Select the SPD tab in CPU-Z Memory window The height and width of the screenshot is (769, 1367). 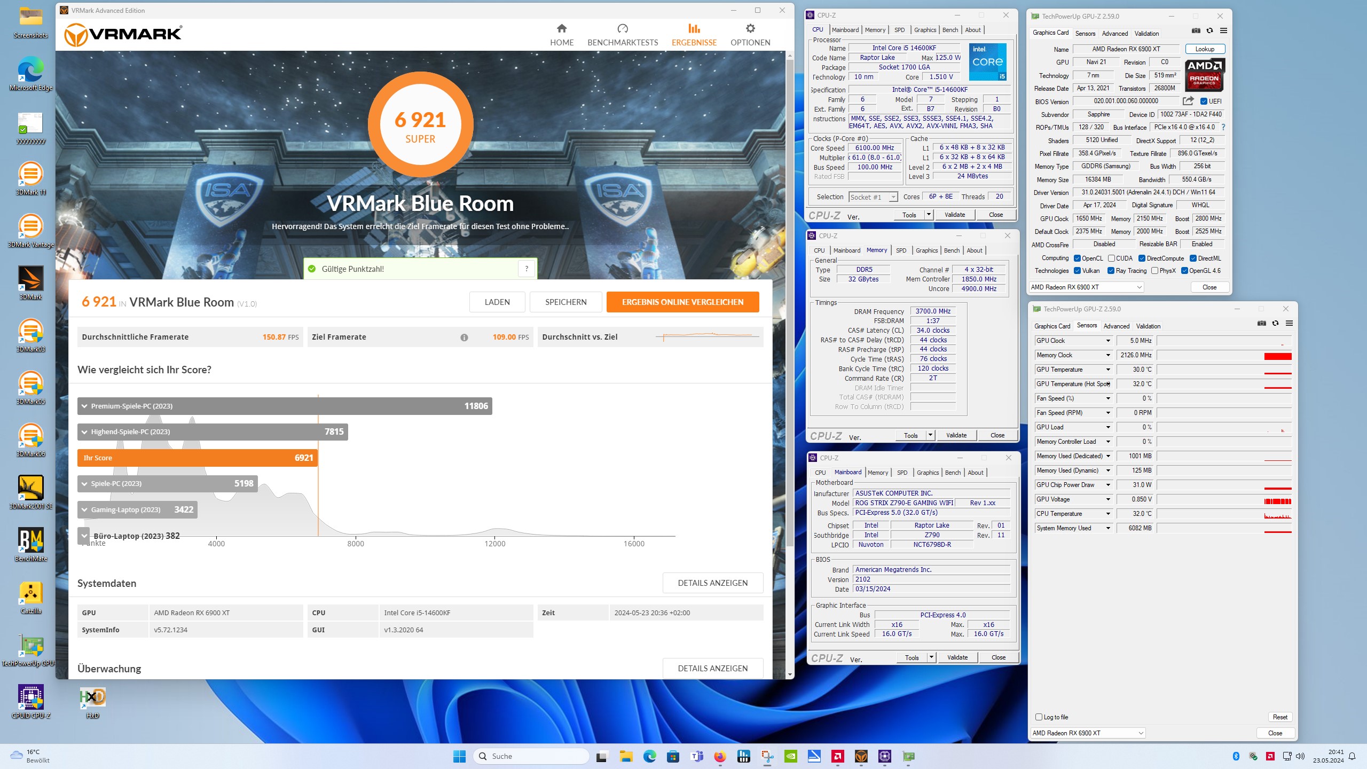tap(901, 250)
